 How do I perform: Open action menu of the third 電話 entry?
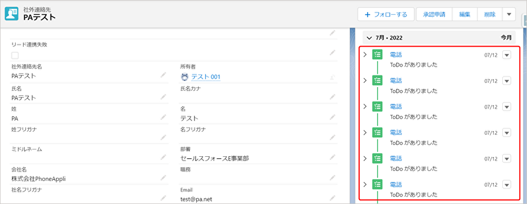click(507, 107)
